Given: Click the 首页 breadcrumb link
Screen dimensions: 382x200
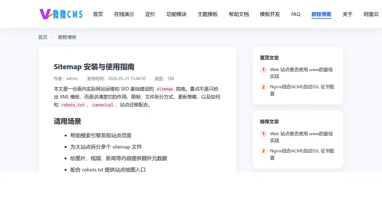Looking at the screenshot, I should pos(43,37).
